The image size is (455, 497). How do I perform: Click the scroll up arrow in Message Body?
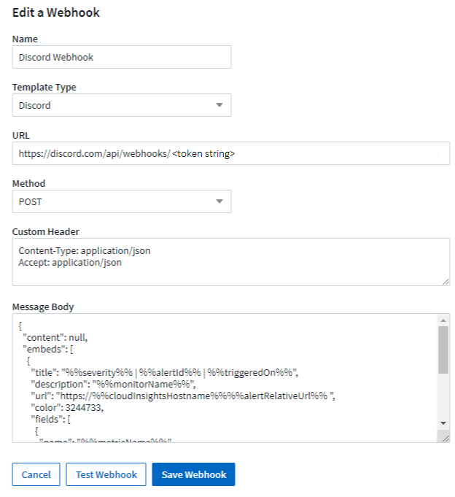pos(443,320)
